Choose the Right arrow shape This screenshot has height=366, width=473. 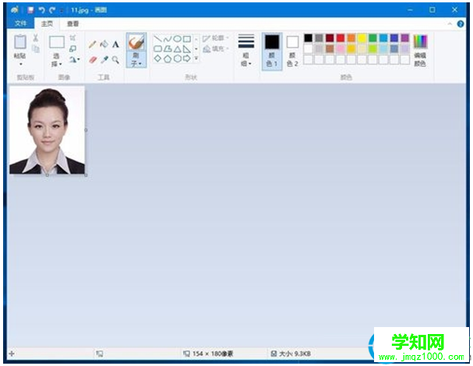[x=187, y=58]
